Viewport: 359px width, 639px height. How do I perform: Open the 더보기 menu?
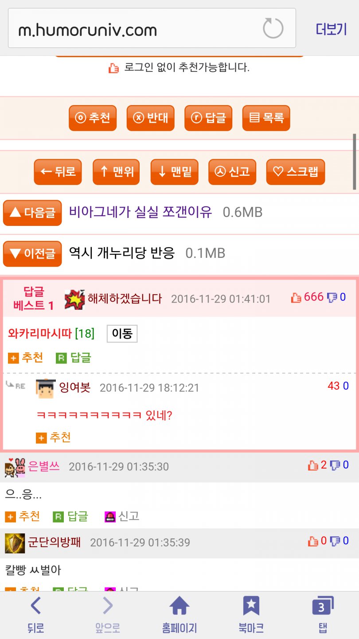[331, 29]
